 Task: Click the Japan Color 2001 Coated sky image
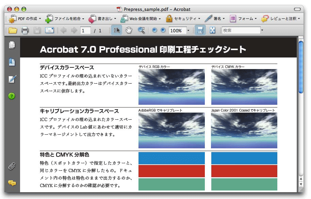pyautogui.click(x=244, y=130)
